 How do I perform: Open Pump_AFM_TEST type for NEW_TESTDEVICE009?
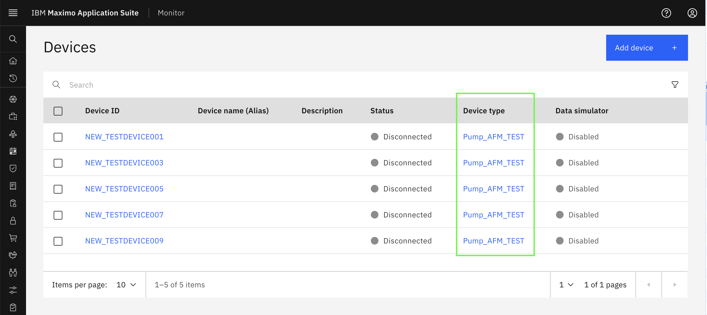coord(493,241)
